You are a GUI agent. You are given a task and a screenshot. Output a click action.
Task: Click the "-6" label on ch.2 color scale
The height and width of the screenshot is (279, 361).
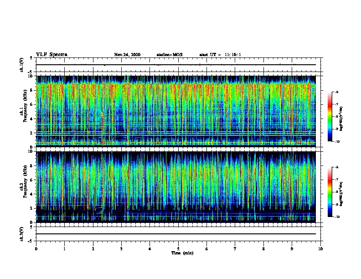click(336, 167)
